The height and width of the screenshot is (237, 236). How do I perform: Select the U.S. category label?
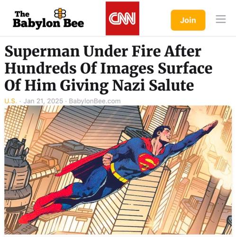coord(10,101)
